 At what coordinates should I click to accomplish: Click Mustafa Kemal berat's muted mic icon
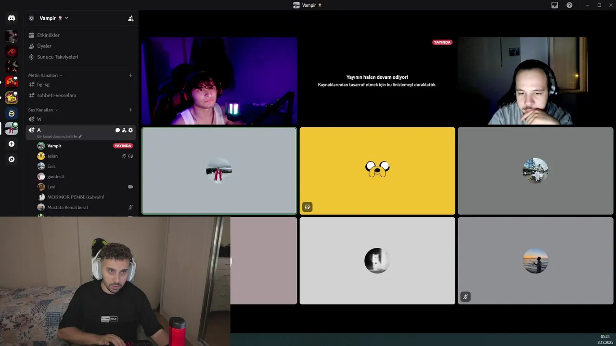[130, 208]
